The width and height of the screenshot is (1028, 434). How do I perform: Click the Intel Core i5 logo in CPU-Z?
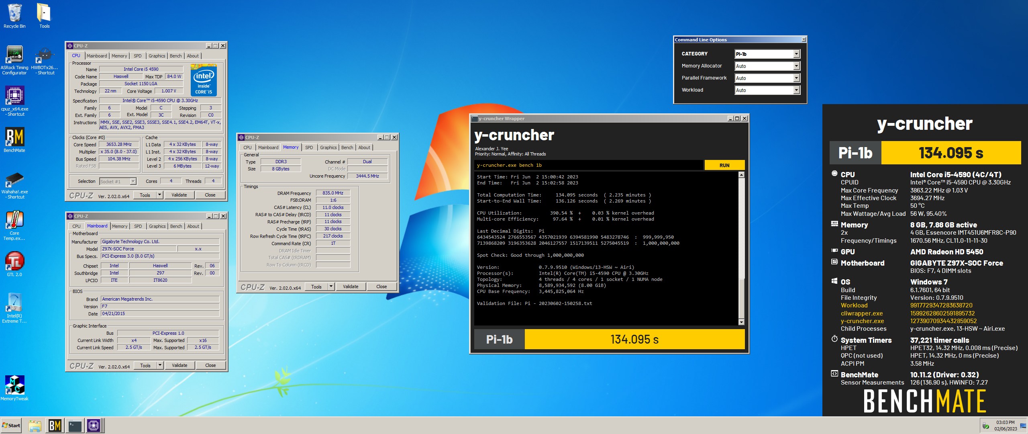click(x=204, y=80)
